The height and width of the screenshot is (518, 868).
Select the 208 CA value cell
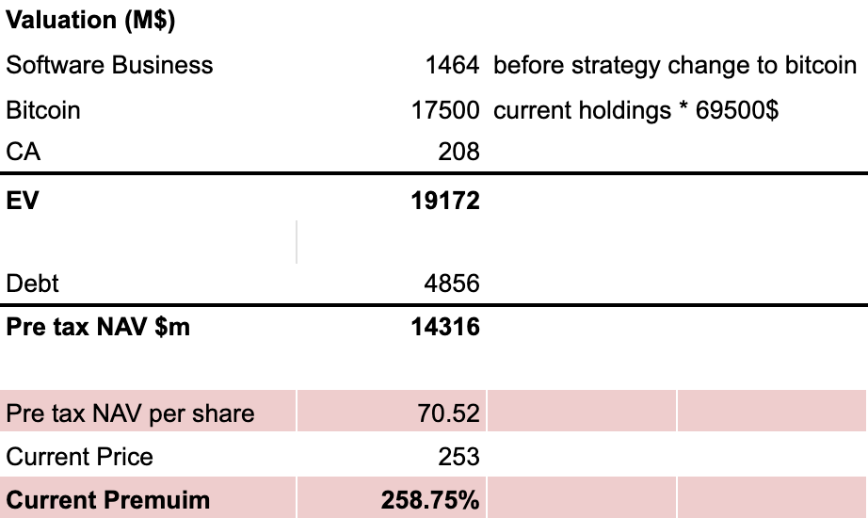[458, 152]
